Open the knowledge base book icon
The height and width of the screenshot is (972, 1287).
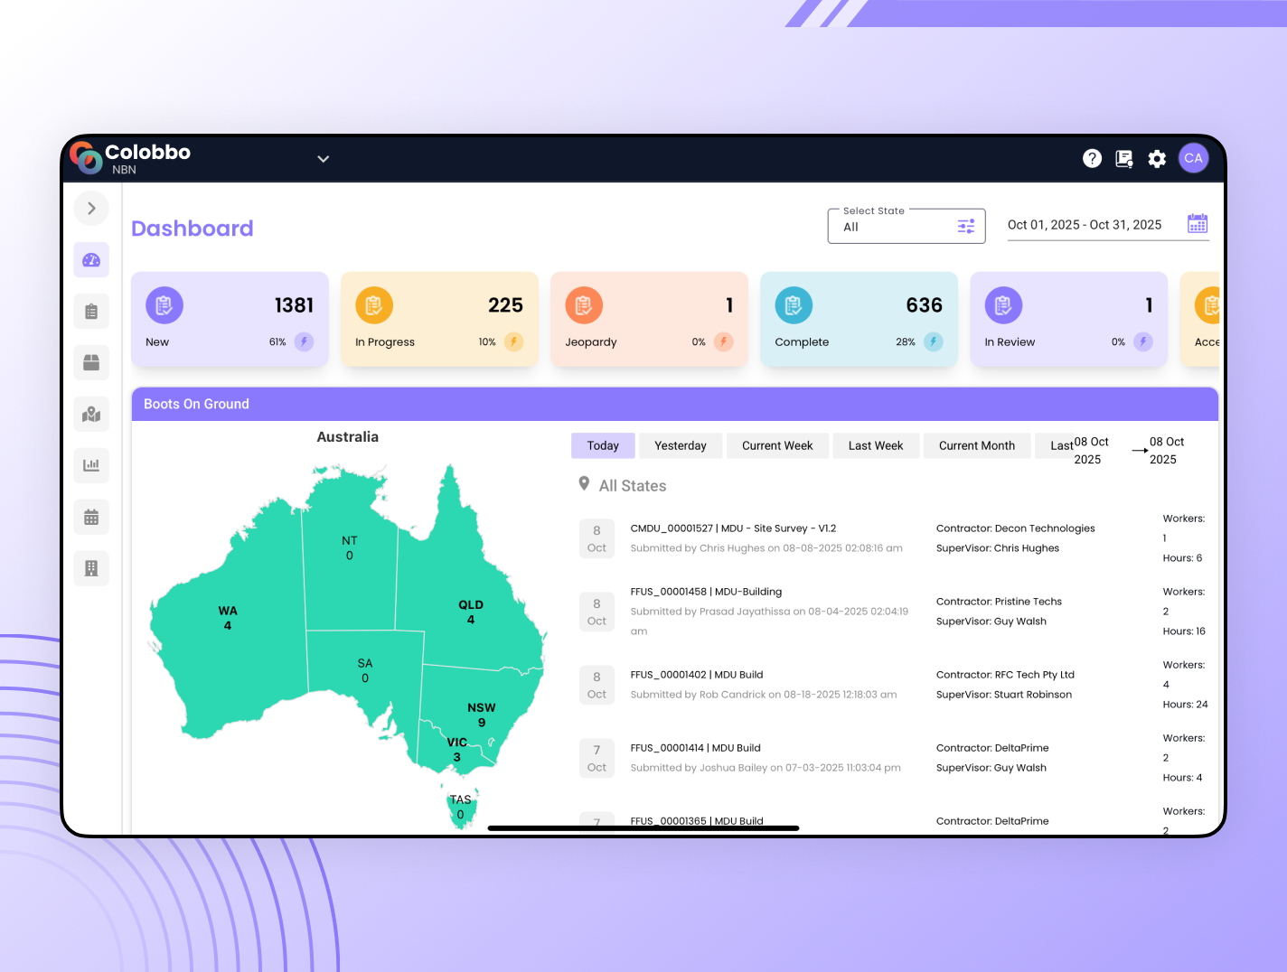(x=1124, y=158)
